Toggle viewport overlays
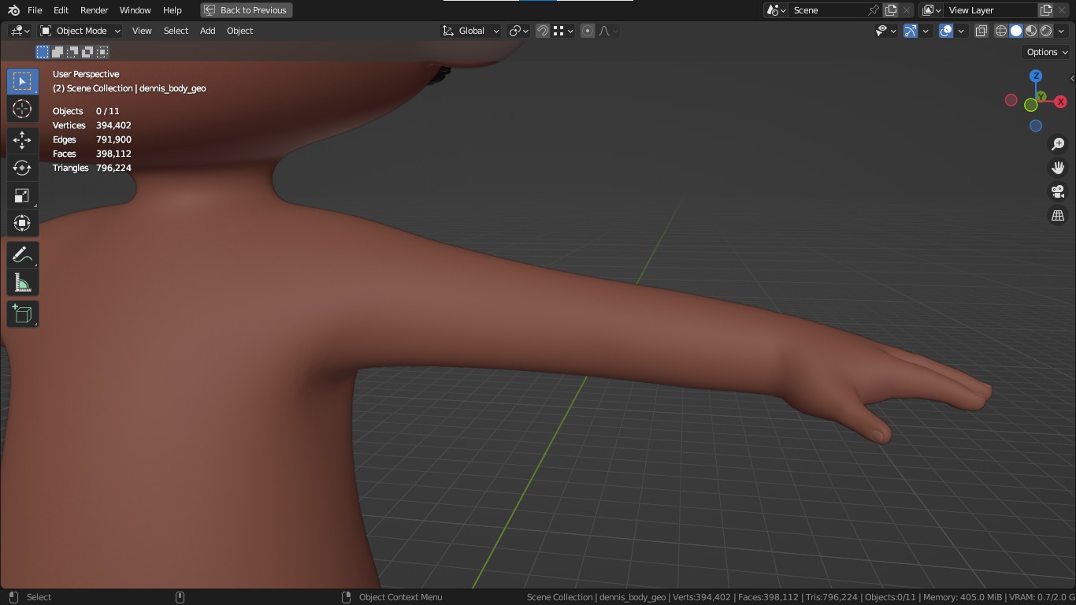This screenshot has height=605, width=1076. pyautogui.click(x=946, y=31)
